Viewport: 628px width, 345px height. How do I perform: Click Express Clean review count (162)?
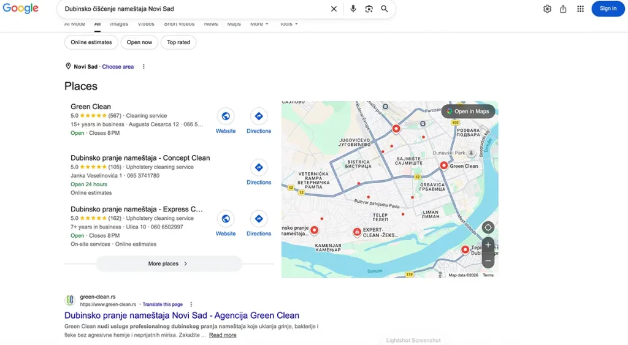pos(115,218)
